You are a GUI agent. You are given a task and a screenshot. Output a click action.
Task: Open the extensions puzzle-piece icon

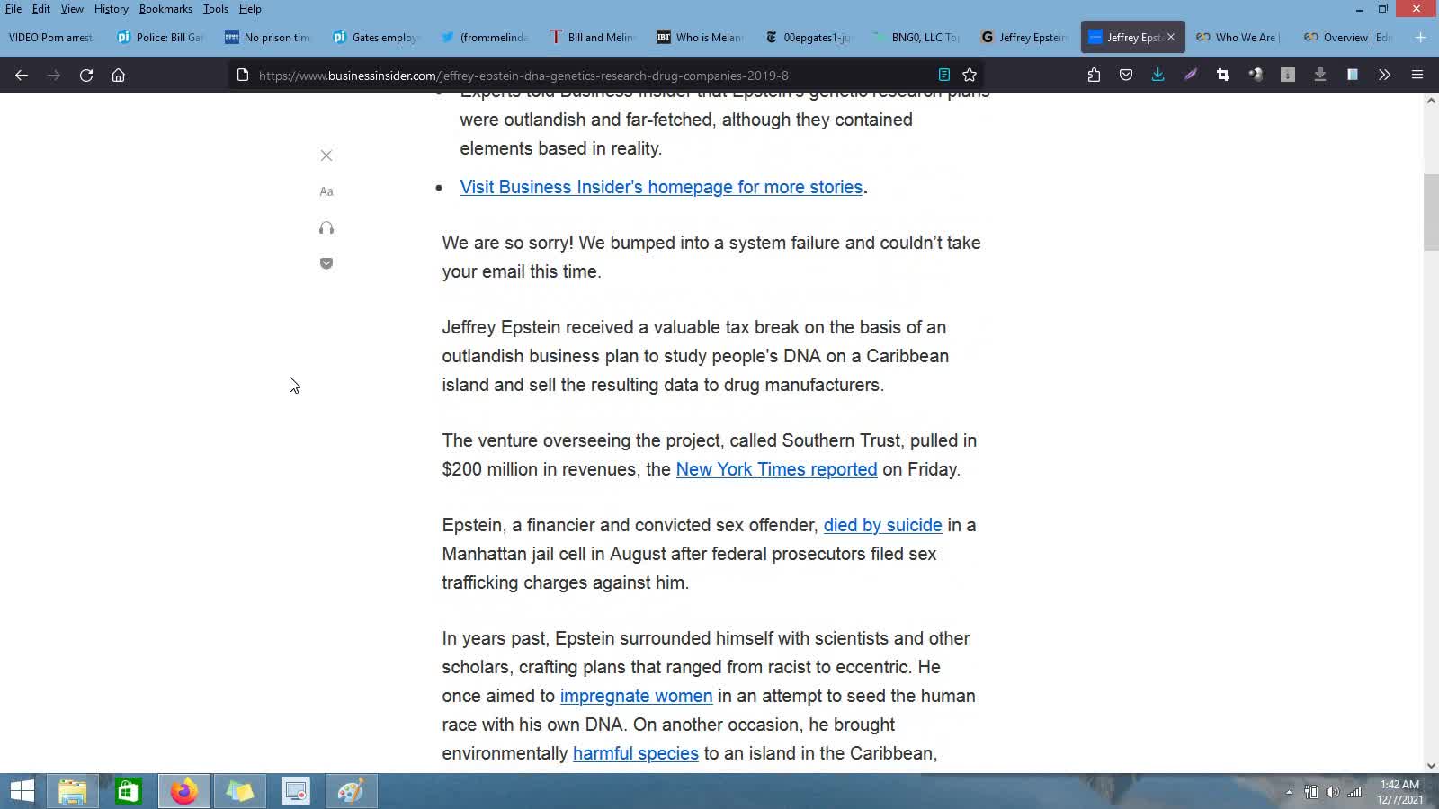coord(1094,76)
